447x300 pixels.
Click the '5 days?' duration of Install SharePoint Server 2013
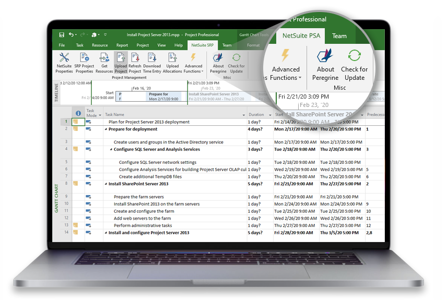tap(255, 184)
